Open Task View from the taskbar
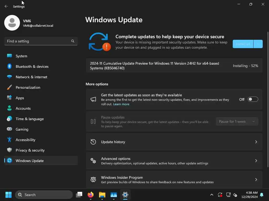 pos(79,195)
